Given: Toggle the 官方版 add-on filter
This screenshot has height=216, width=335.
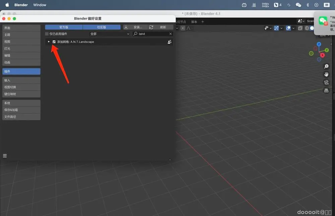Looking at the screenshot, I should click(x=64, y=27).
